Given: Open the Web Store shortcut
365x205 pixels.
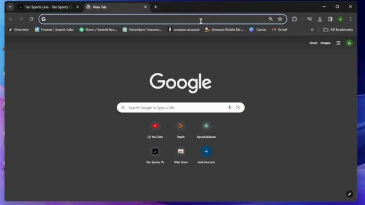Looking at the screenshot, I should (x=181, y=155).
